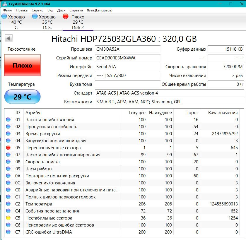Click the blue status icon for D: S: drive

35,16
